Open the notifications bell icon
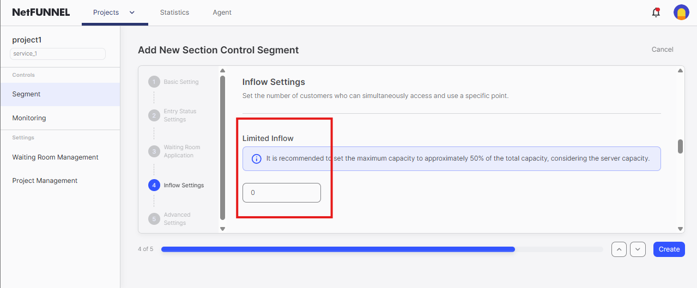 [656, 13]
